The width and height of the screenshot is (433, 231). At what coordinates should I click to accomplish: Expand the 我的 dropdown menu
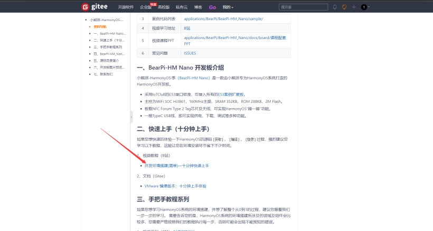pyautogui.click(x=228, y=7)
